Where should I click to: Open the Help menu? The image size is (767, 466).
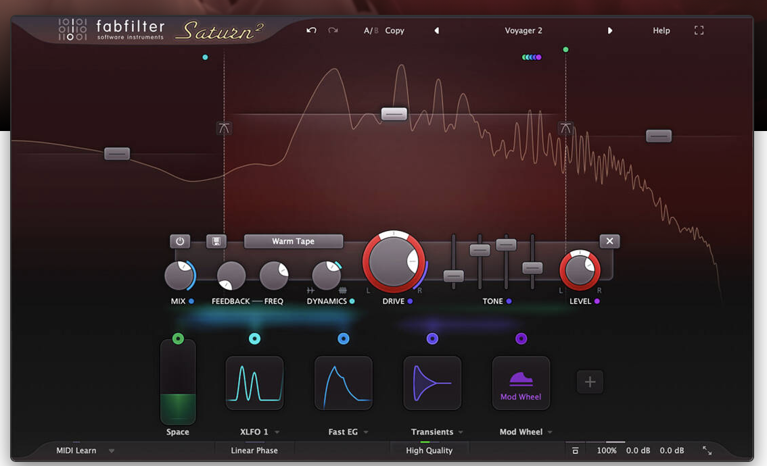pos(661,30)
